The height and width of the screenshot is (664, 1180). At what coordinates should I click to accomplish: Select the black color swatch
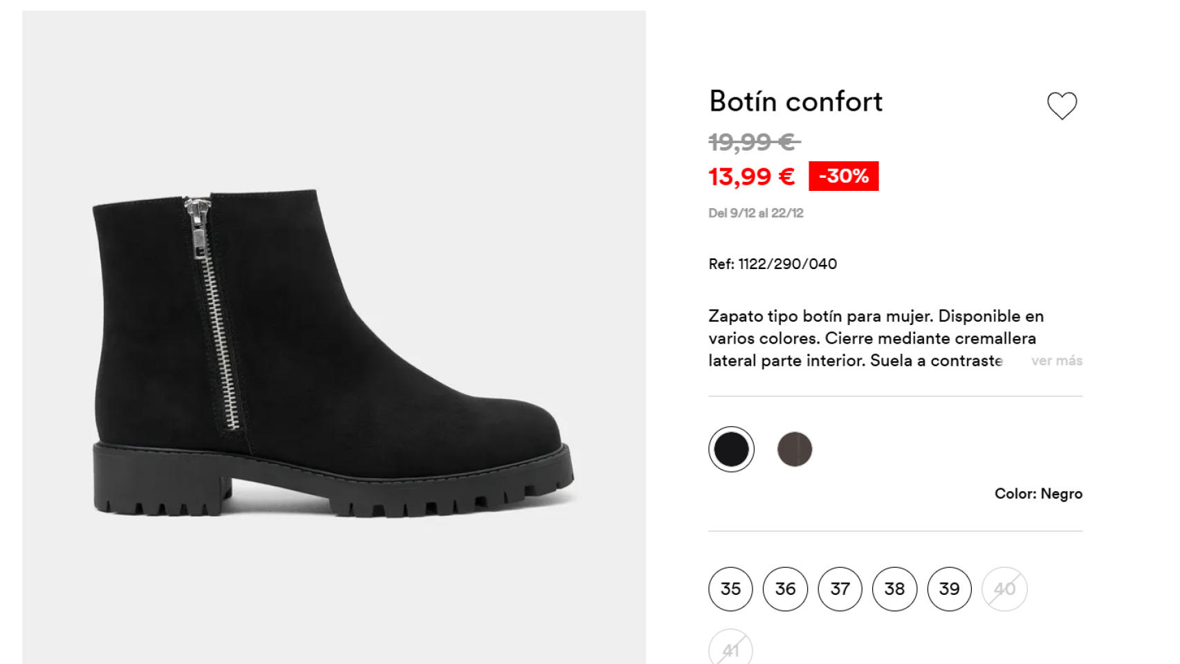click(x=731, y=448)
